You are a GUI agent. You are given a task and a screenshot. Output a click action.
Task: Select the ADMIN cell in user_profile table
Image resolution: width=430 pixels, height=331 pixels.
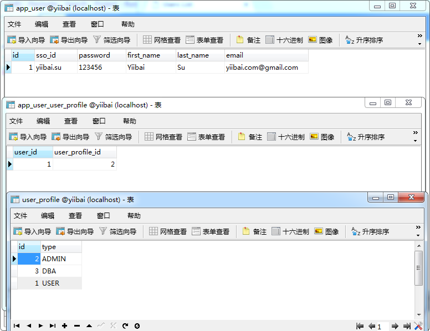pyautogui.click(x=61, y=259)
